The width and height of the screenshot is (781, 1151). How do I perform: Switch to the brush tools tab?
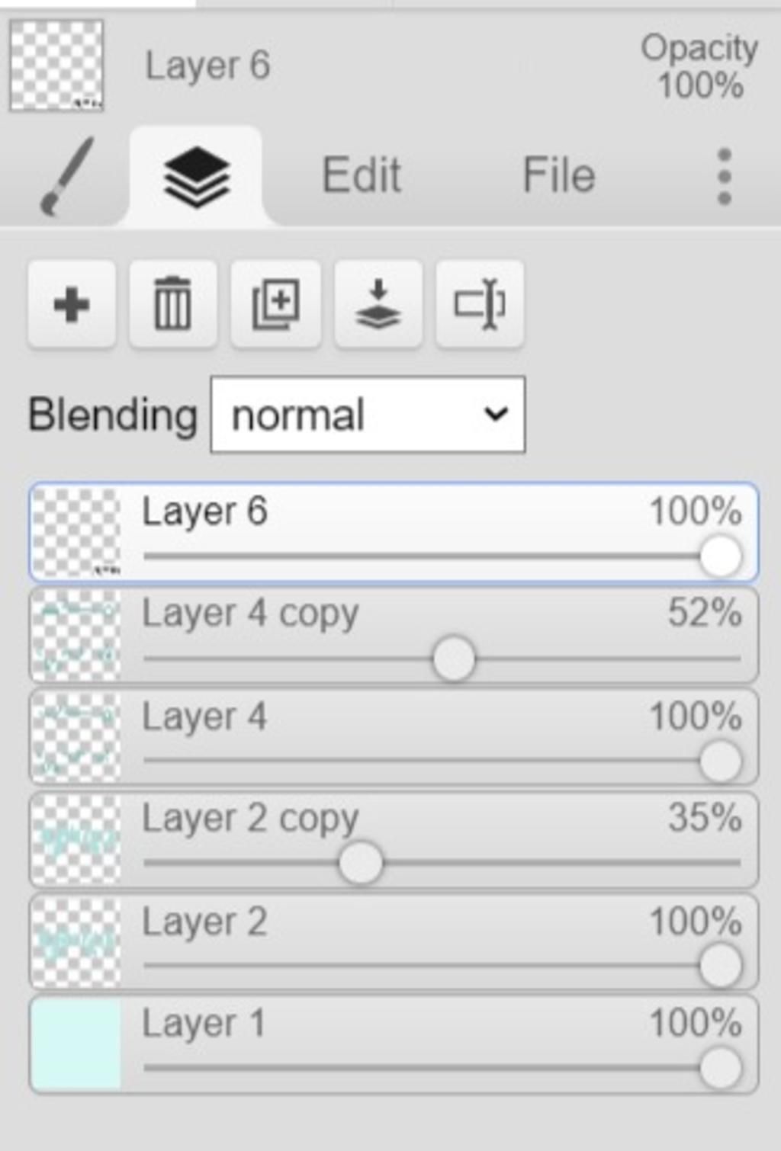(x=66, y=177)
